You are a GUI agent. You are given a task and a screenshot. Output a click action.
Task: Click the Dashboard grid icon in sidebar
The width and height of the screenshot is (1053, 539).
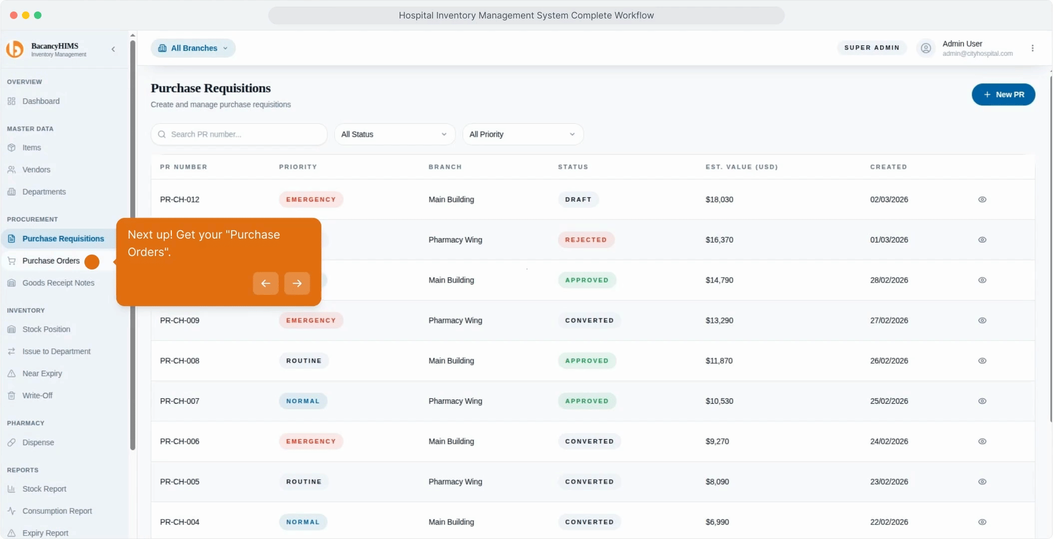(x=11, y=101)
